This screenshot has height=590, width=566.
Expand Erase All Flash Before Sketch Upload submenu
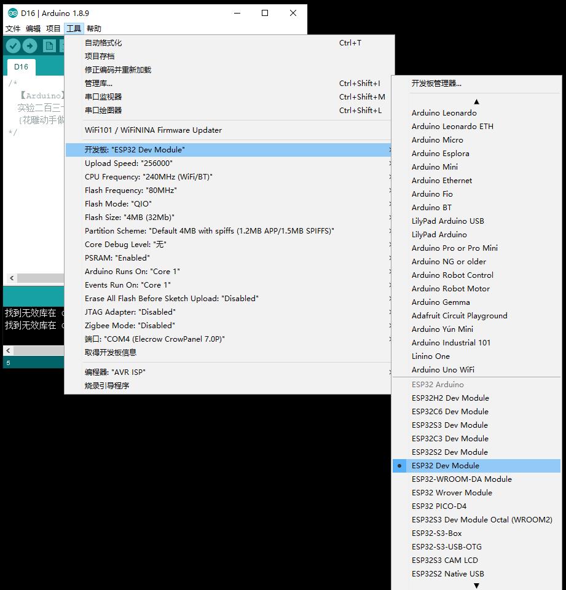point(230,299)
